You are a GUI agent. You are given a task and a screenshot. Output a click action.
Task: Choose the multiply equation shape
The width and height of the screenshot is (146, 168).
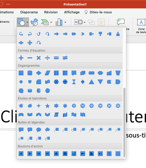39,58
